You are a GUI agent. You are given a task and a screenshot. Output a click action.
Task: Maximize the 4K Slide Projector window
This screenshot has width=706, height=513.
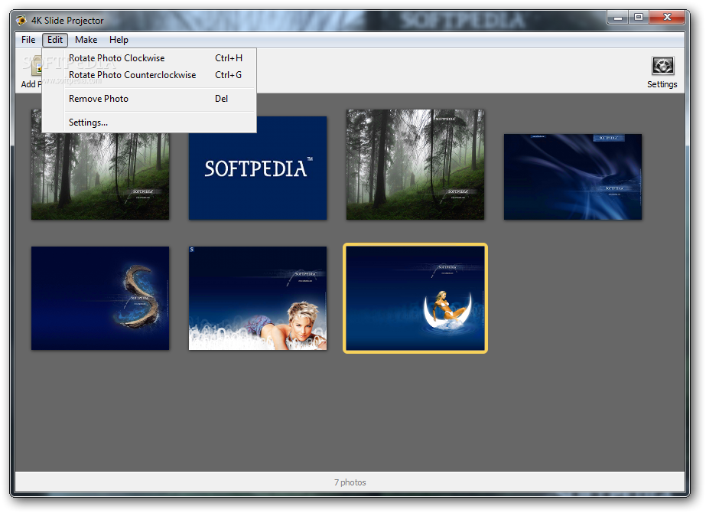(x=639, y=18)
